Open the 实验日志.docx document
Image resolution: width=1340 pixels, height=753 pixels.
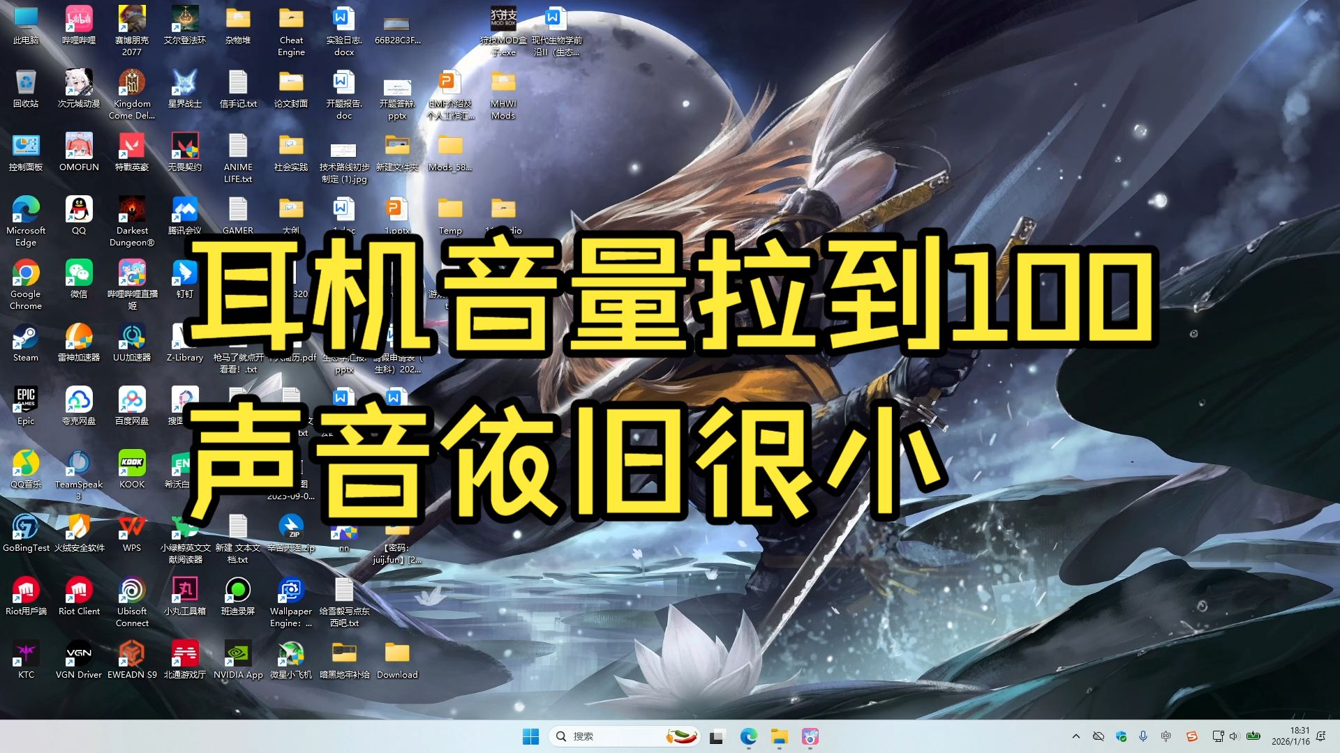344,31
